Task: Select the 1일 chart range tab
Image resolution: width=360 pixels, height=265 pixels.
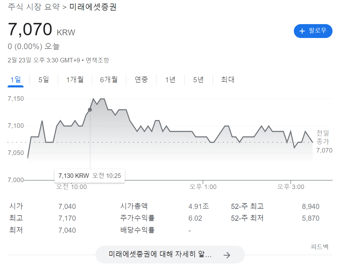Action: click(16, 80)
